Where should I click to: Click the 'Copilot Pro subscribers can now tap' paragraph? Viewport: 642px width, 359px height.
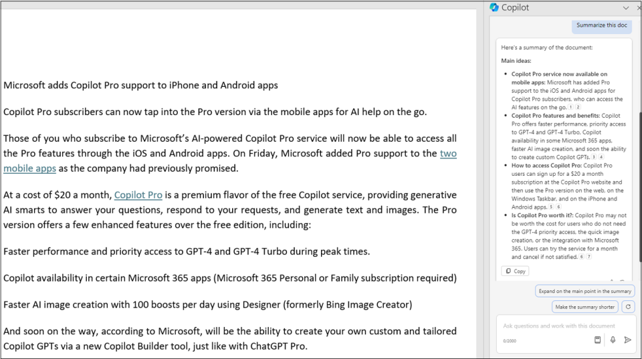(215, 112)
